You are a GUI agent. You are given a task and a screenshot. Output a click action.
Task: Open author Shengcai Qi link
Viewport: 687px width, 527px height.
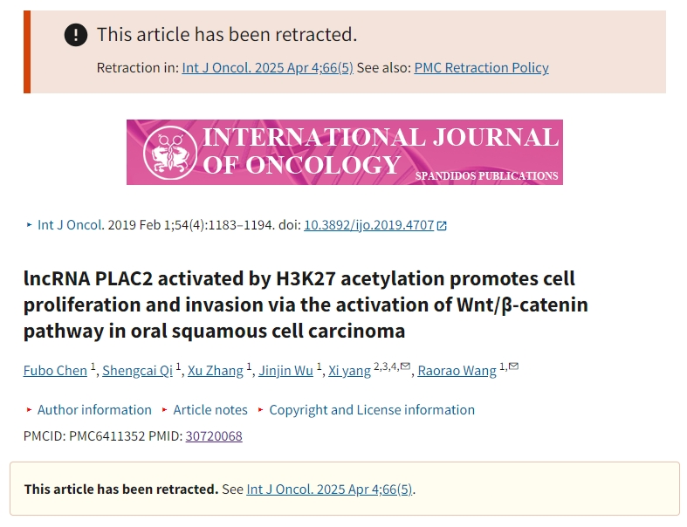coord(138,371)
